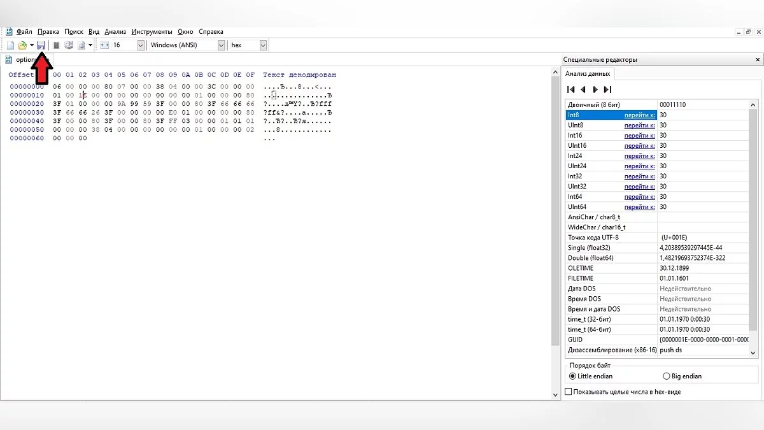
Task: Go to next byte arrow in data inspector
Action: 595,90
